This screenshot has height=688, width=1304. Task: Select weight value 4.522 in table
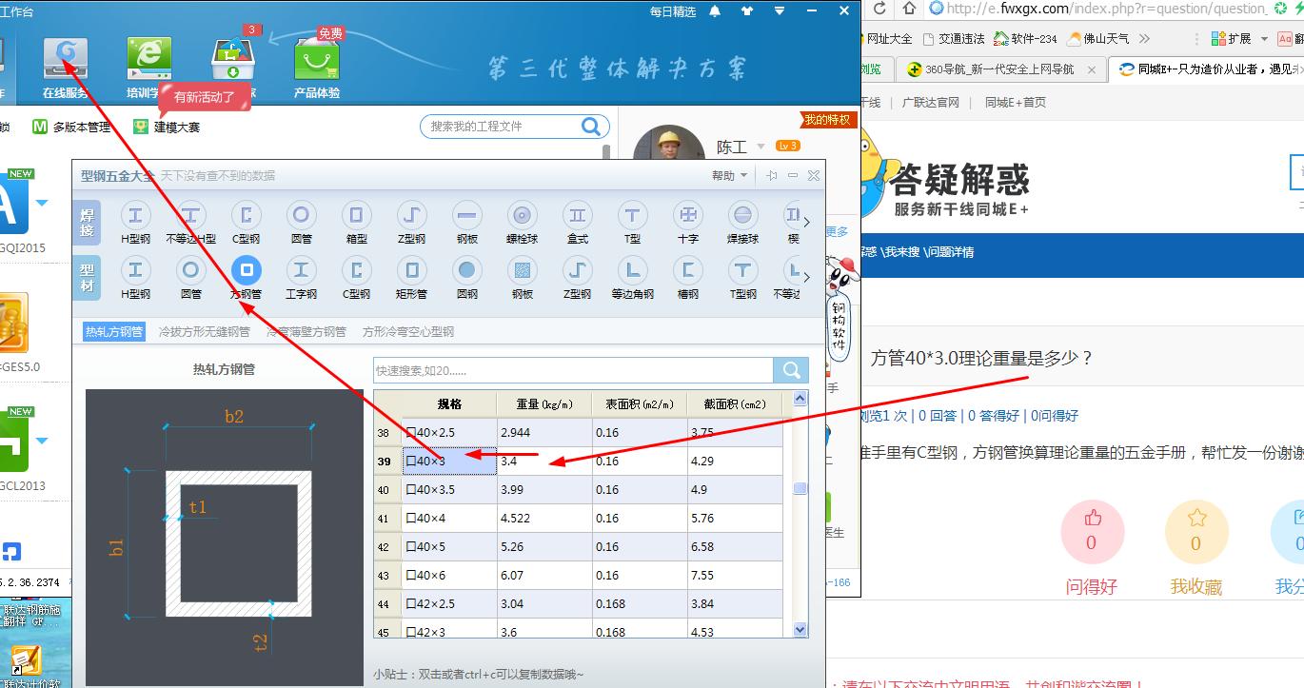point(544,519)
